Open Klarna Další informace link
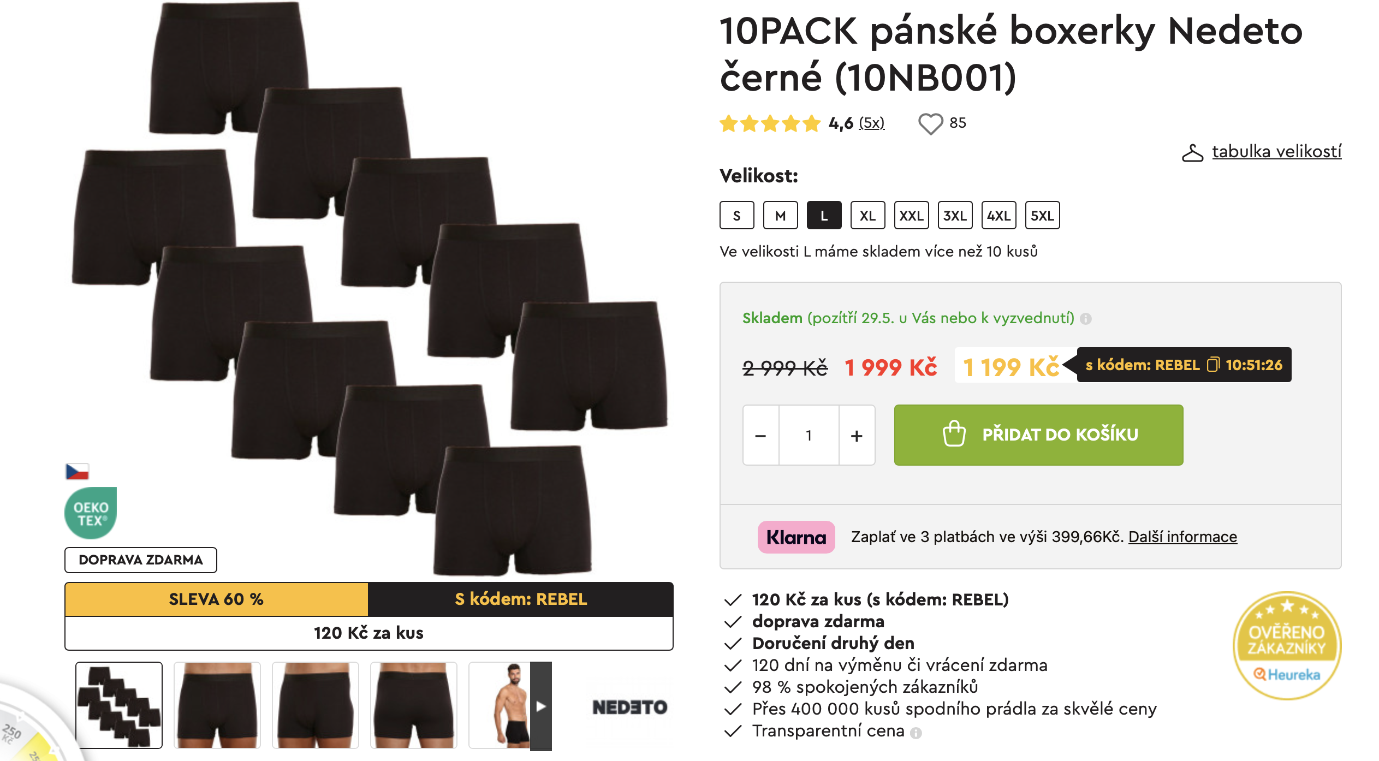Screen dimensions: 1379x761 (1182, 537)
